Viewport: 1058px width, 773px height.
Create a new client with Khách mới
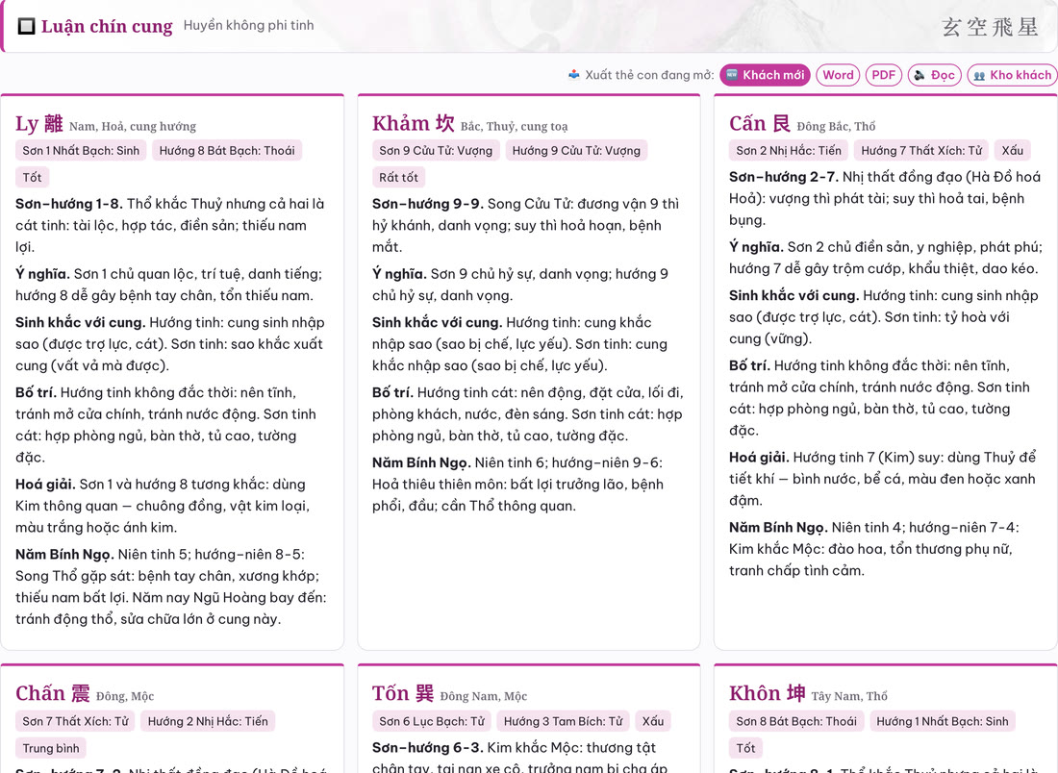pyautogui.click(x=766, y=75)
